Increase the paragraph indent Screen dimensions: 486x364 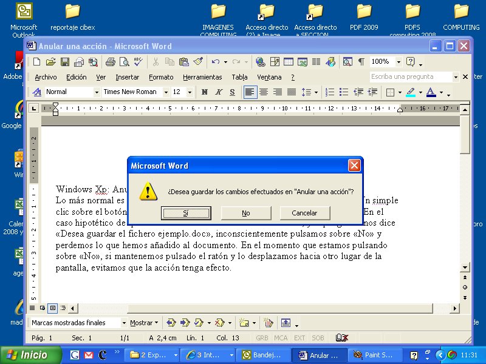click(x=372, y=92)
